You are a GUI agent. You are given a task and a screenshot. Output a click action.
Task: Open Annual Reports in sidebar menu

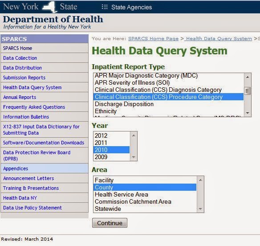pos(20,97)
